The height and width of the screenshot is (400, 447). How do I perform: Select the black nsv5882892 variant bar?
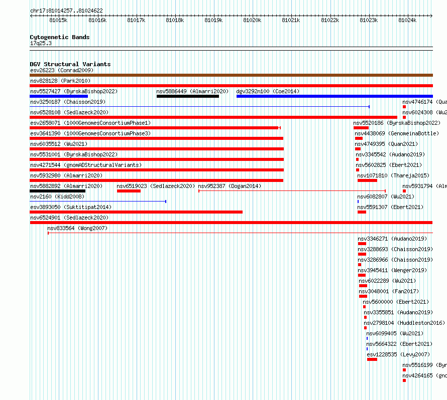pyautogui.click(x=58, y=191)
